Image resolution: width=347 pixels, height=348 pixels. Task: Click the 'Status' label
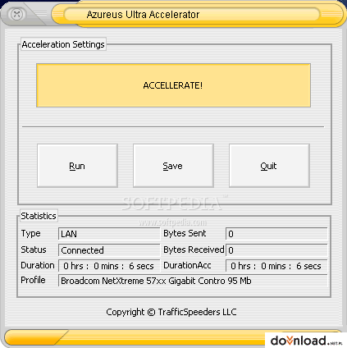click(x=34, y=250)
